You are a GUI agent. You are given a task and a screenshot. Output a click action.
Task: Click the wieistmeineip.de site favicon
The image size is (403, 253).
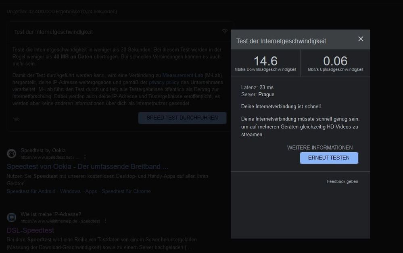11,217
